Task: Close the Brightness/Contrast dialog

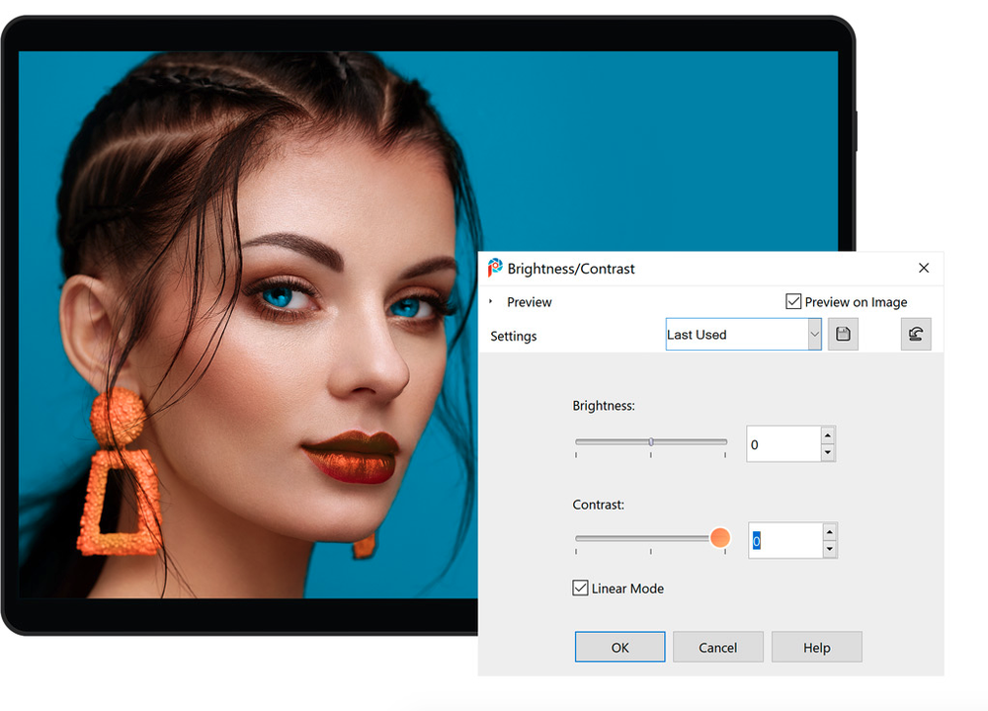Action: click(924, 268)
